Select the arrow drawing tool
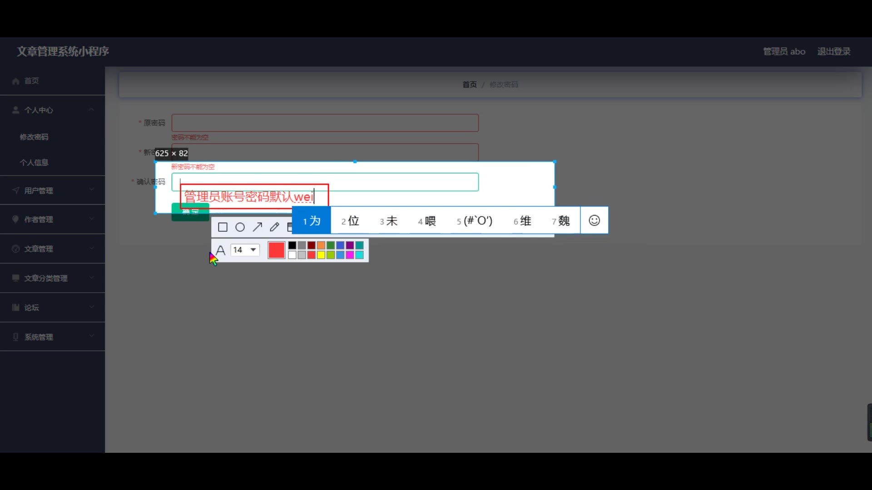Image resolution: width=872 pixels, height=490 pixels. (x=258, y=227)
